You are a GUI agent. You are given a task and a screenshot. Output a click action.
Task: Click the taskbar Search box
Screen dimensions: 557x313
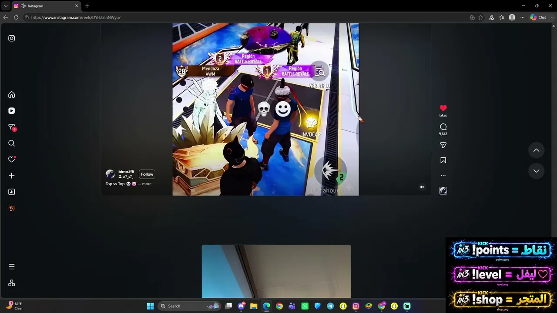click(189, 306)
